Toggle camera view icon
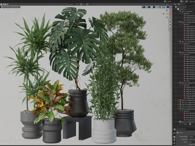The height and width of the screenshot is (146, 195). (170, 26)
